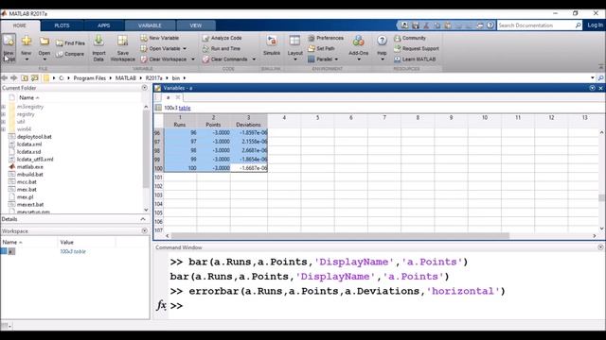Click the Points column header
Image resolution: width=606 pixels, height=340 pixels.
coord(213,125)
